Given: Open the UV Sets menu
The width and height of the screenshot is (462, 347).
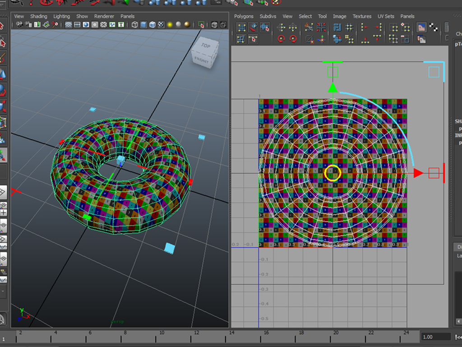Looking at the screenshot, I should pos(386,16).
